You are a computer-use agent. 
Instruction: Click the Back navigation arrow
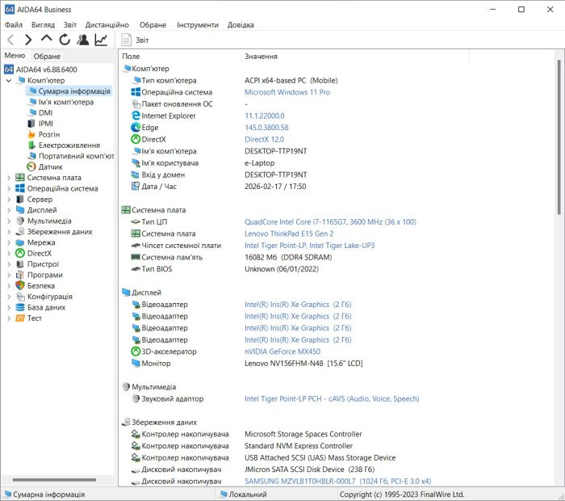[10, 40]
